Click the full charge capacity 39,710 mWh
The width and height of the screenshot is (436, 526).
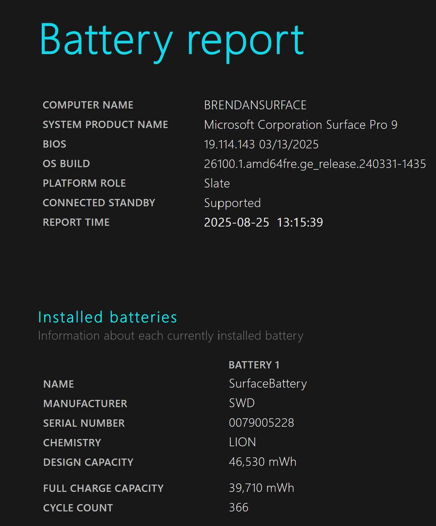pyautogui.click(x=261, y=488)
